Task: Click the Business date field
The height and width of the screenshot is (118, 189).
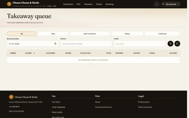Action: point(33,44)
